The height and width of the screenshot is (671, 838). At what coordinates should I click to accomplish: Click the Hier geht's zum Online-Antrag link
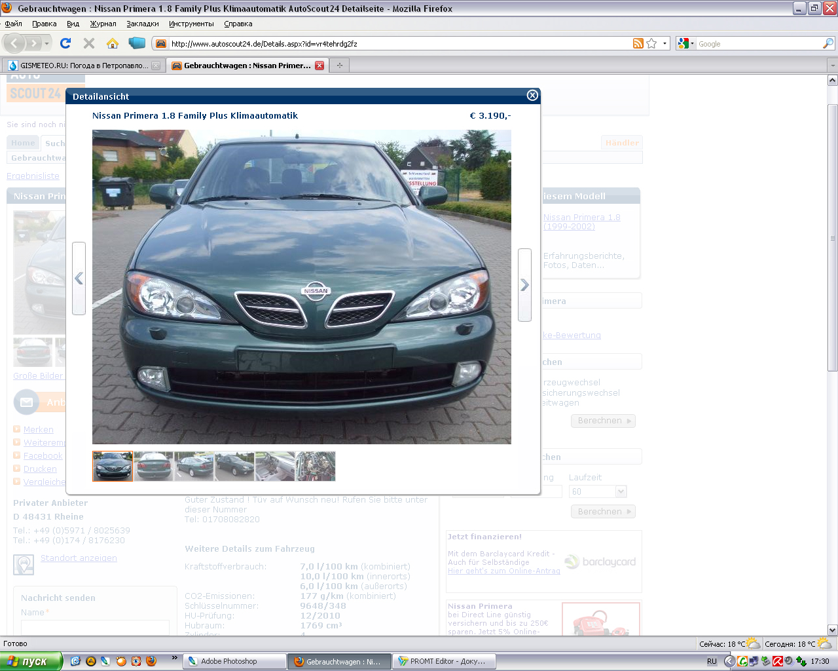pos(504,571)
